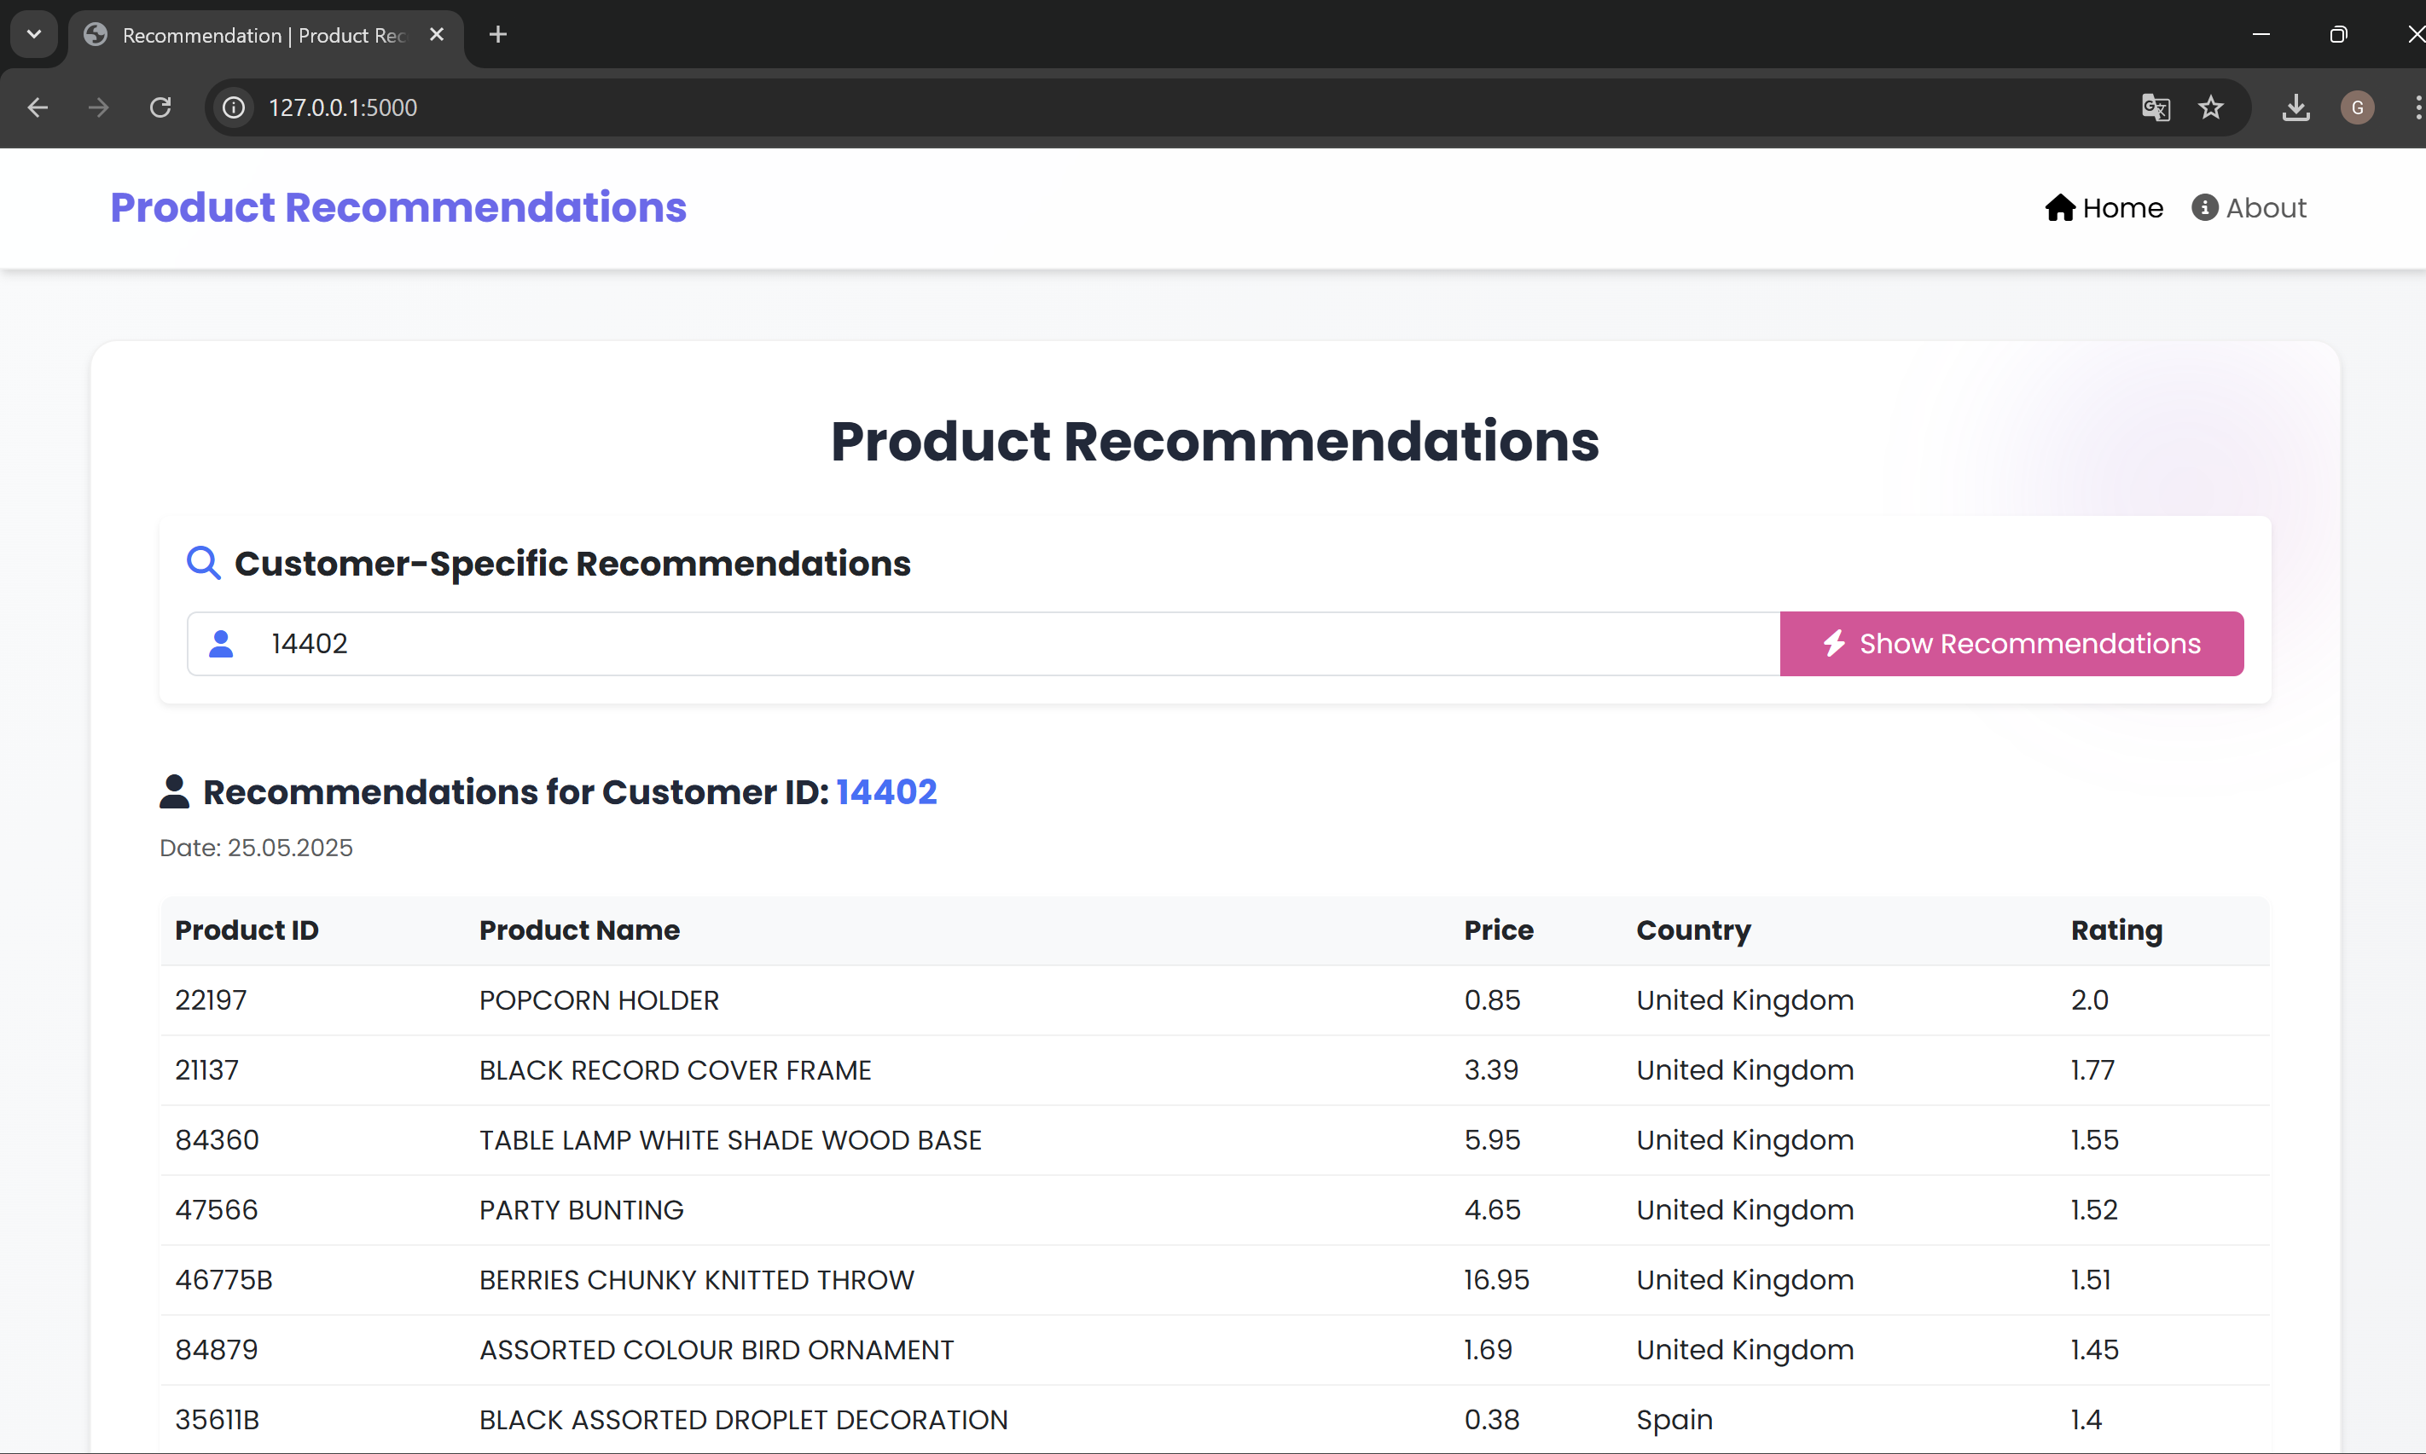Select the Recommendation browser tab
Viewport: 2426px width, 1454px height.
tap(245, 34)
